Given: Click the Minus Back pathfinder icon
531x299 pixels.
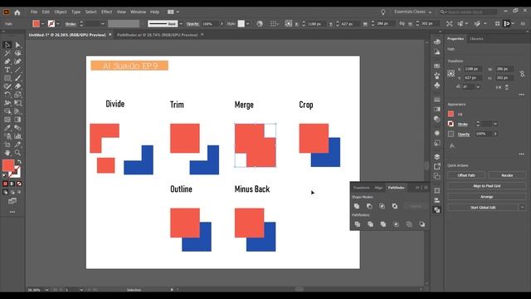Looking at the screenshot, I should [422, 224].
